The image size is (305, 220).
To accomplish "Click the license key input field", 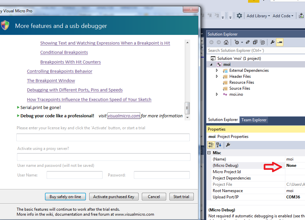I will coord(103,137).
